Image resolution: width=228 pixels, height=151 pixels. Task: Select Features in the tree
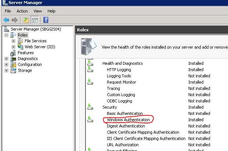pyautogui.click(x=25, y=53)
